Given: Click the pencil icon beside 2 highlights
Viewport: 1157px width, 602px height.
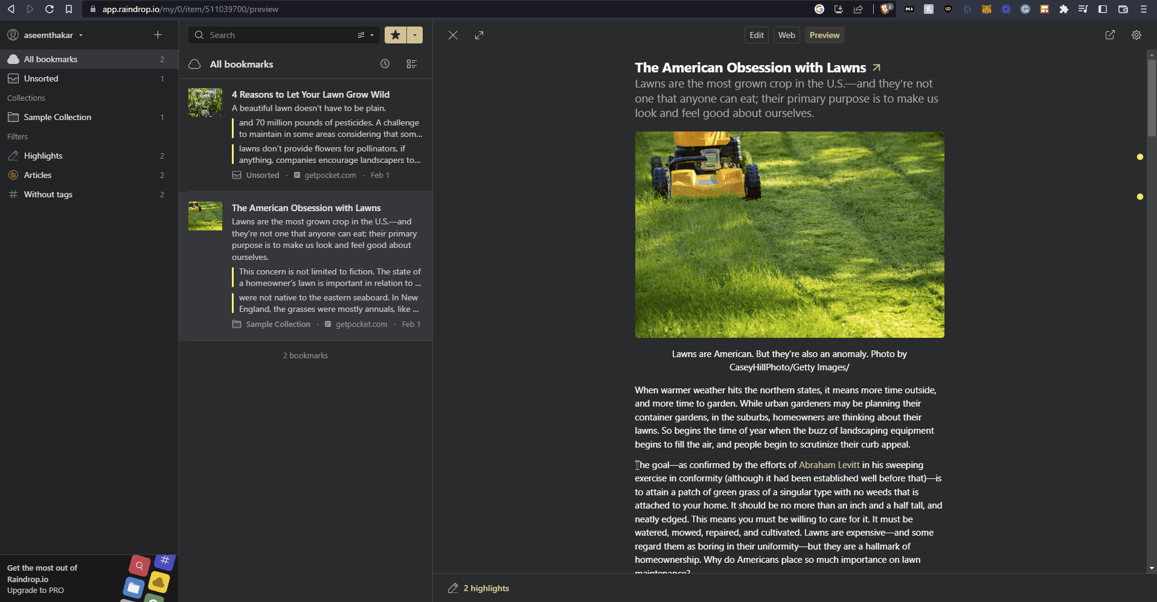Looking at the screenshot, I should click(453, 588).
